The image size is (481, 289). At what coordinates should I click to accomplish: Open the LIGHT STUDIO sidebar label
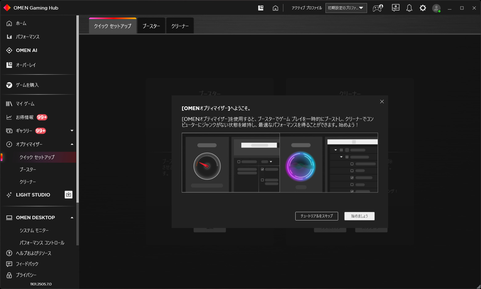coord(33,195)
